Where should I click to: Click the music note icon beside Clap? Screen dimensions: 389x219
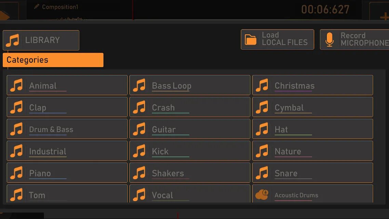[x=16, y=107]
